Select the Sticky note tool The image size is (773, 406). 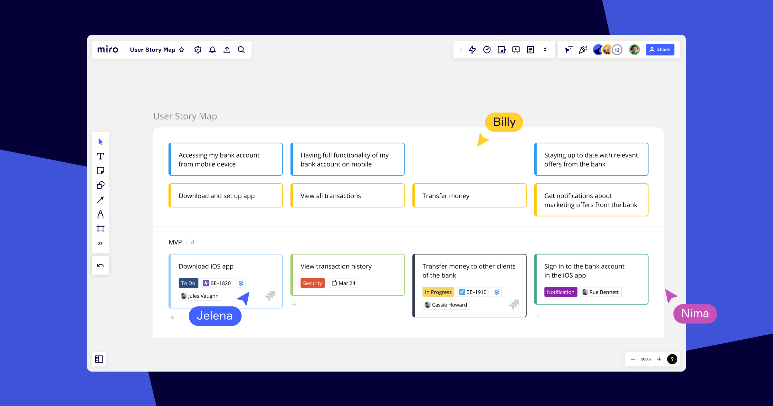coord(100,171)
